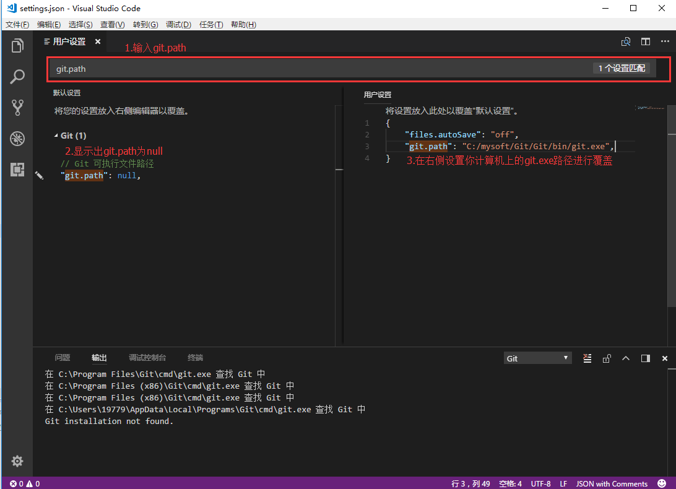Open the 转到(G) menu
This screenshot has width=676, height=489.
pyautogui.click(x=145, y=25)
